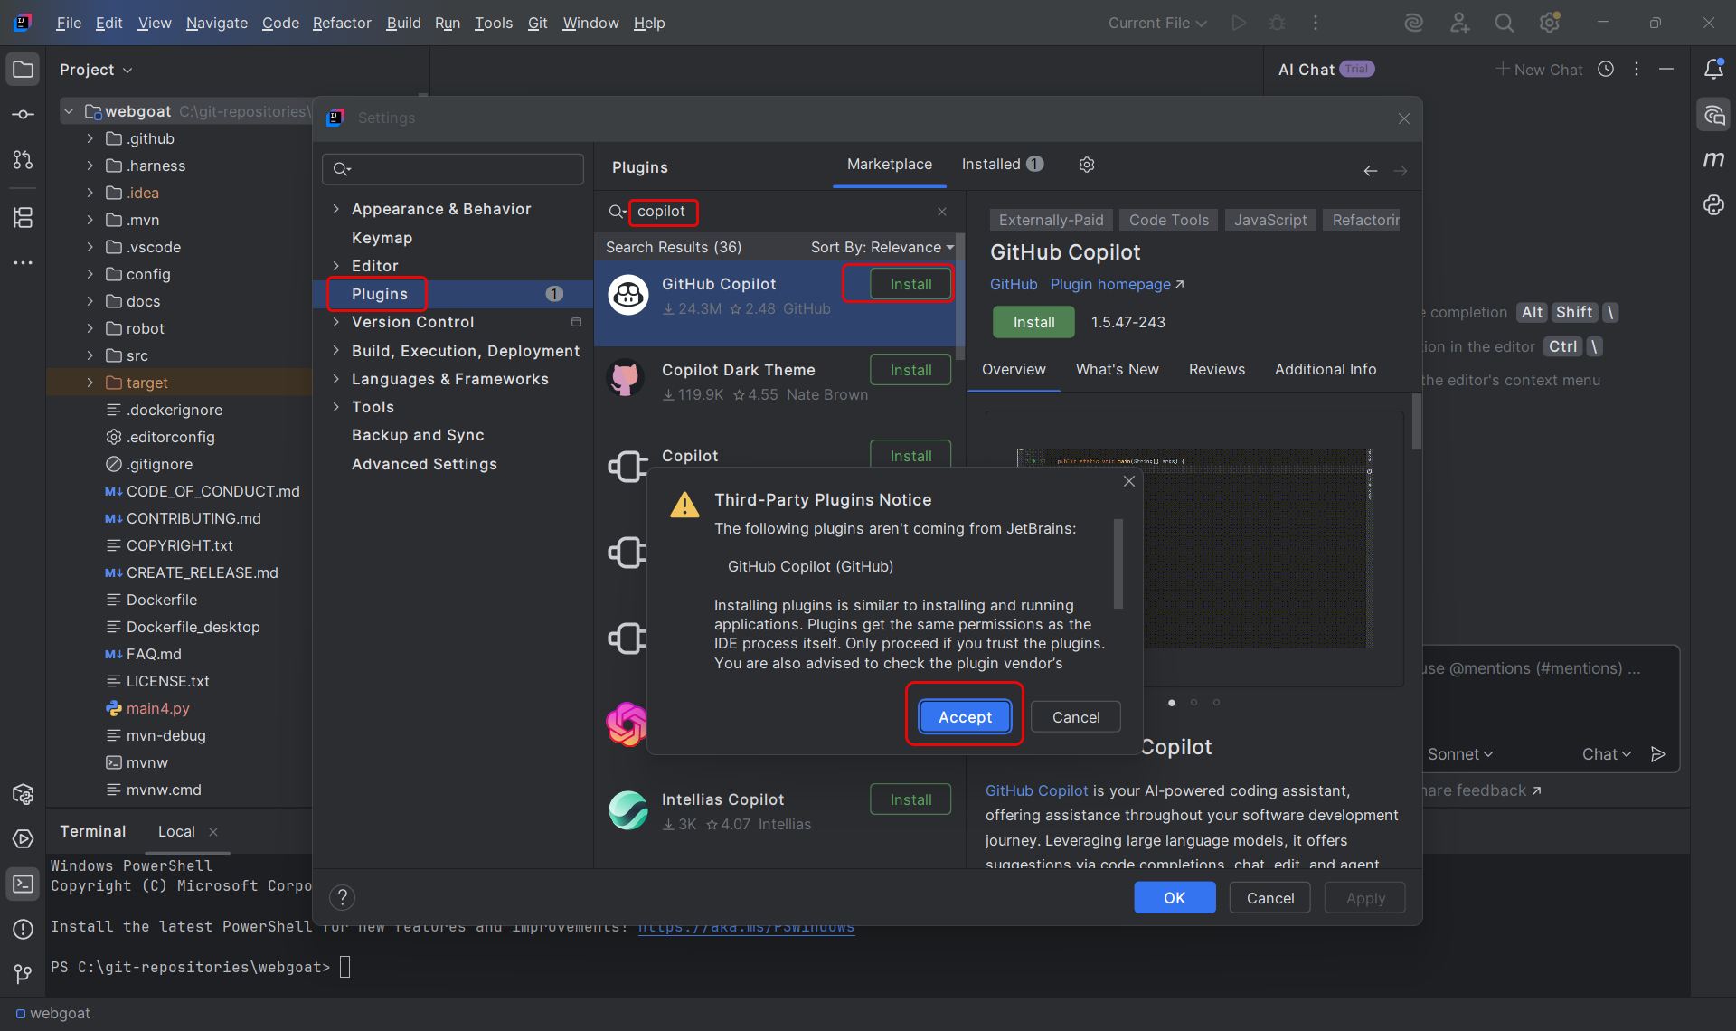Expand the Appearance & Behavior settings section
Image resolution: width=1736 pixels, height=1031 pixels.
[336, 209]
